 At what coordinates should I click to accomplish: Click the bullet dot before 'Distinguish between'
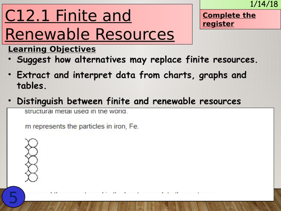point(10,101)
